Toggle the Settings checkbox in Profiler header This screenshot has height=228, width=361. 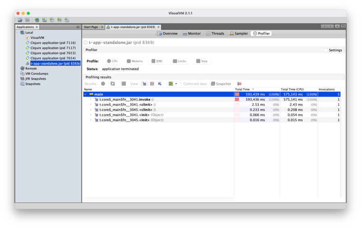325,50
